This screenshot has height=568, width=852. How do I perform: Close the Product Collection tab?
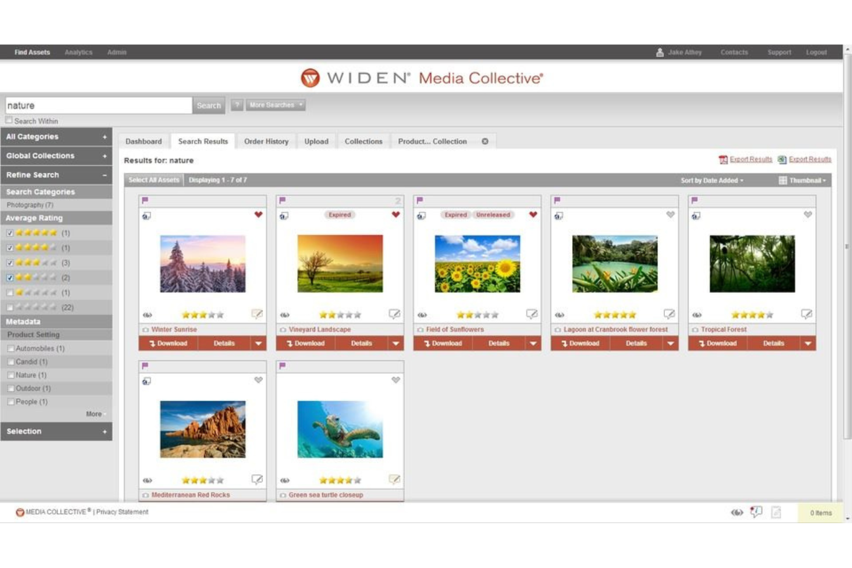[x=485, y=142]
